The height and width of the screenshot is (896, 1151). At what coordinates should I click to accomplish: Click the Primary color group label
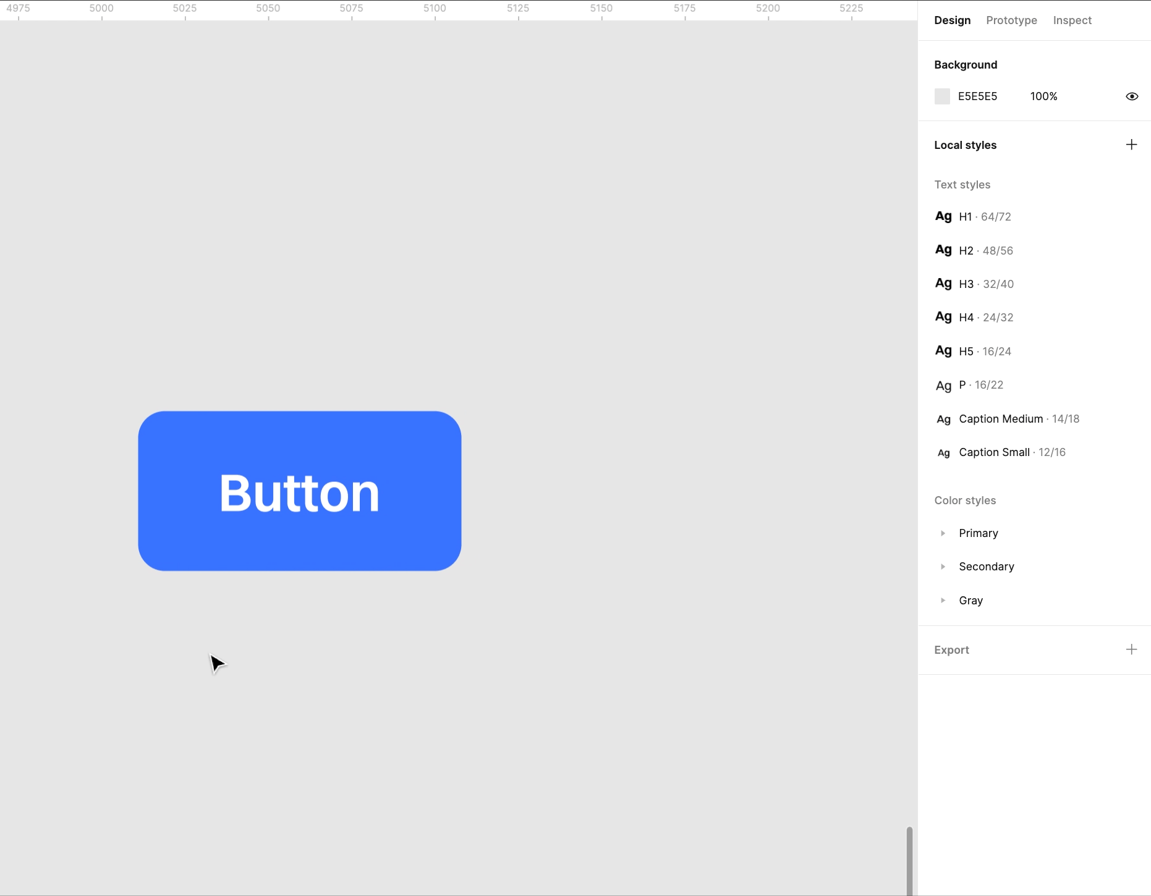pyautogui.click(x=978, y=533)
